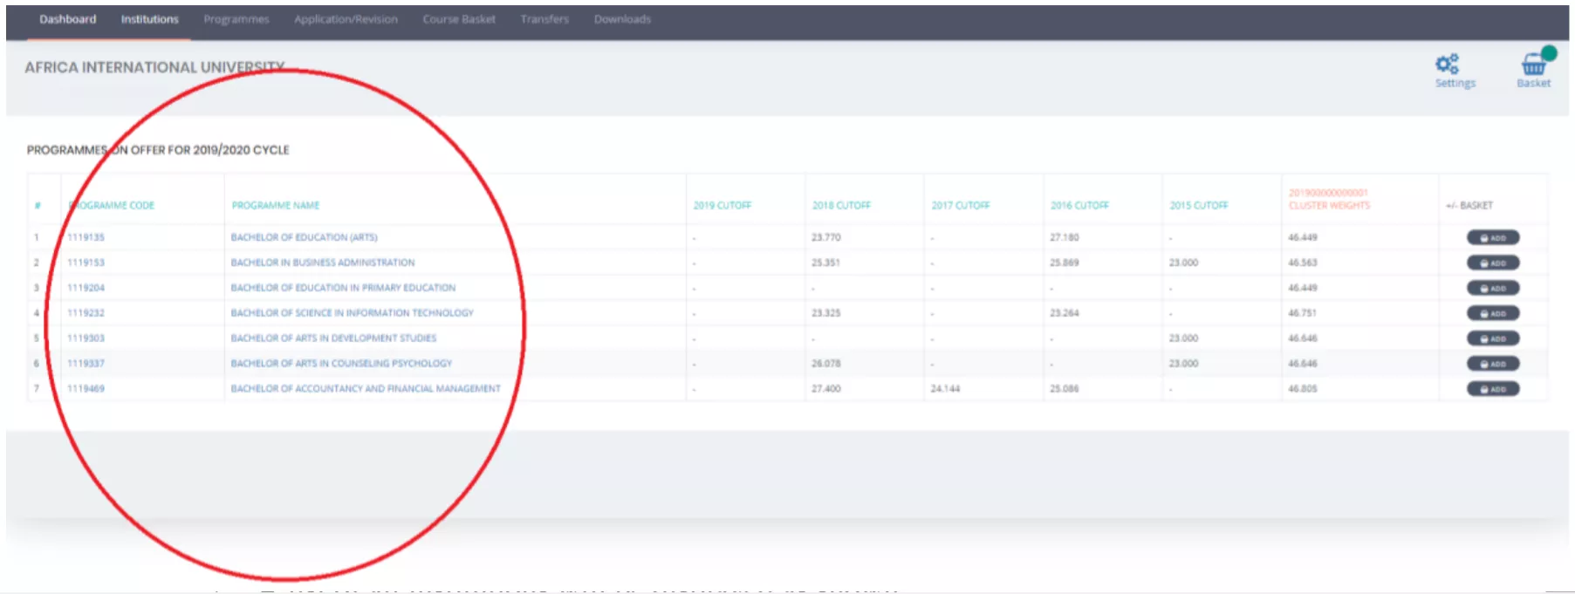Switch to the Dashboard tab
Screen dimensions: 1575x594
click(68, 19)
